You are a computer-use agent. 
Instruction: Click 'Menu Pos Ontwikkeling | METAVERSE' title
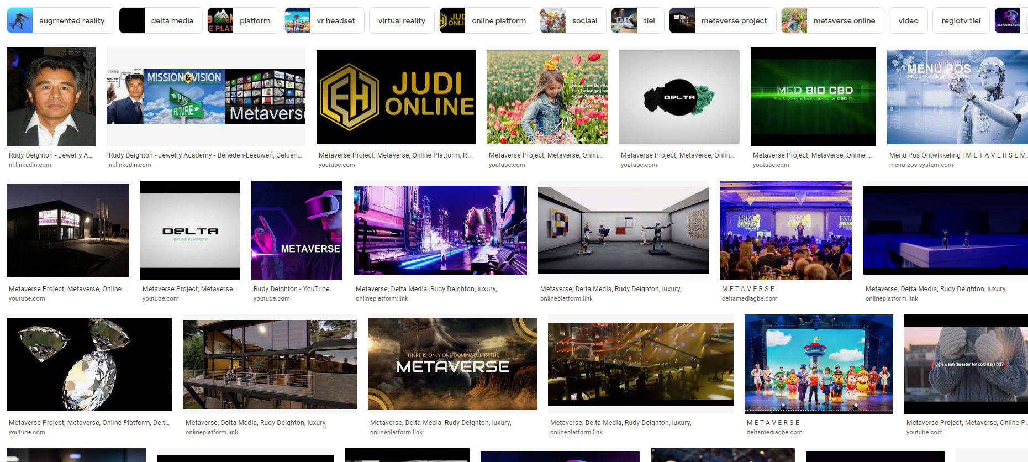pos(958,155)
